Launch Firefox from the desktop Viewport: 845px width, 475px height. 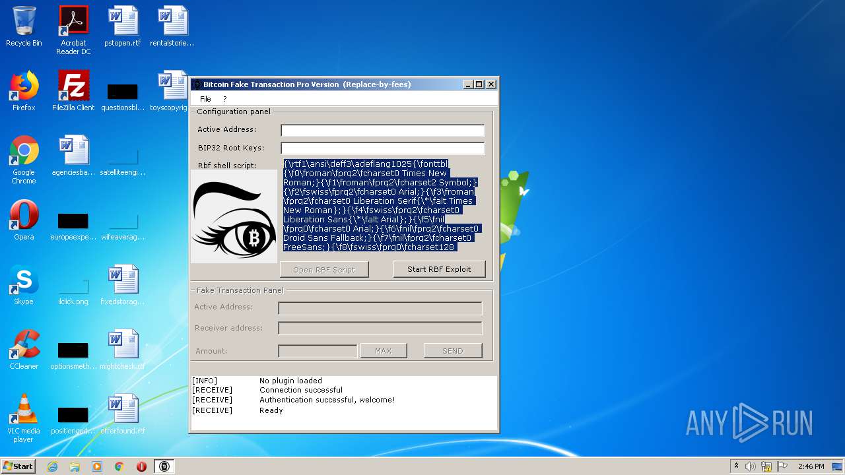pos(24,91)
